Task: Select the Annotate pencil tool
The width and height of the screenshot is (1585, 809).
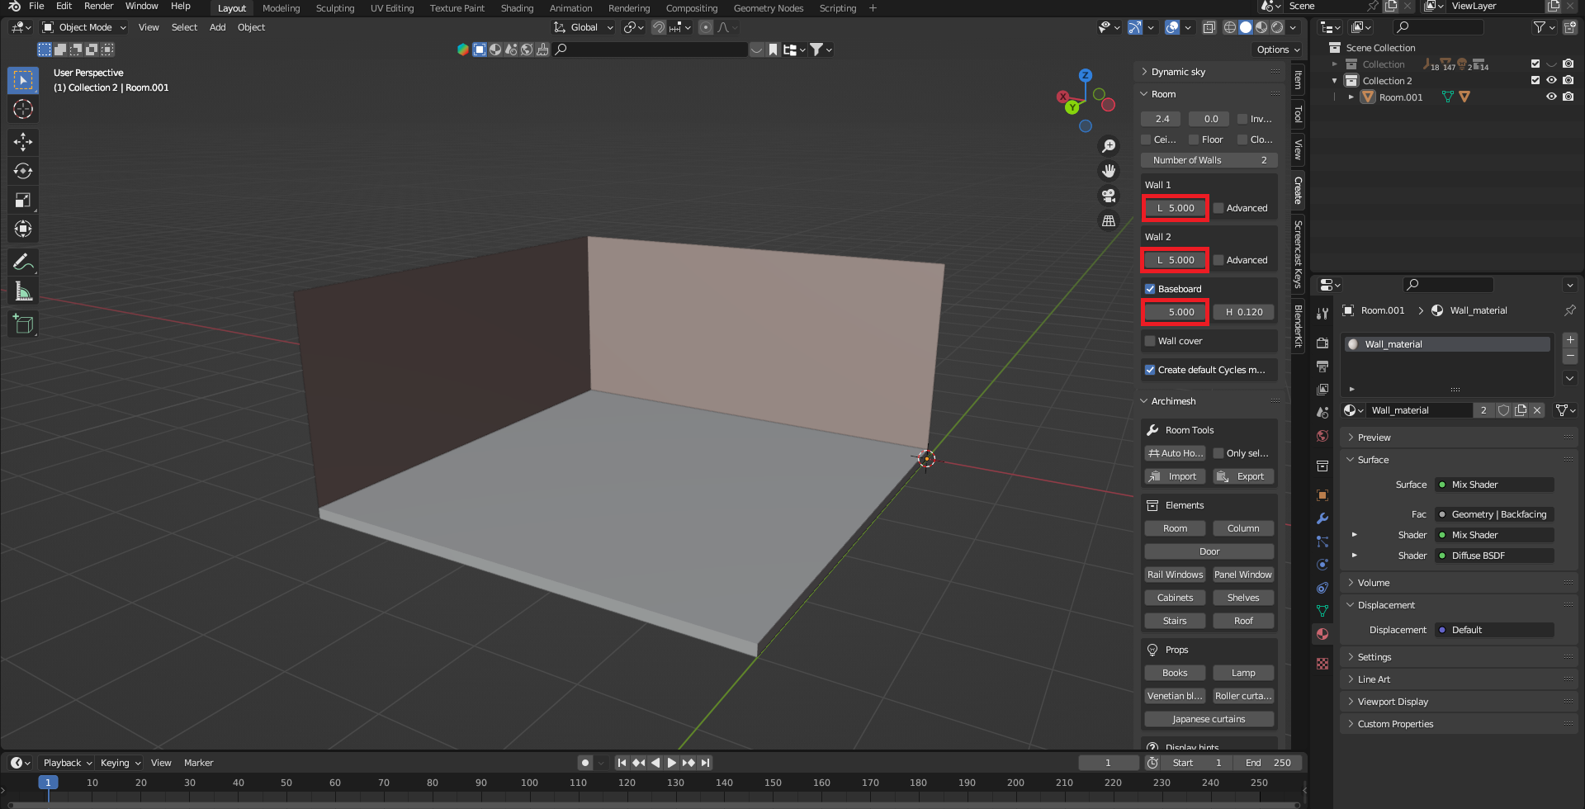Action: coord(23,263)
